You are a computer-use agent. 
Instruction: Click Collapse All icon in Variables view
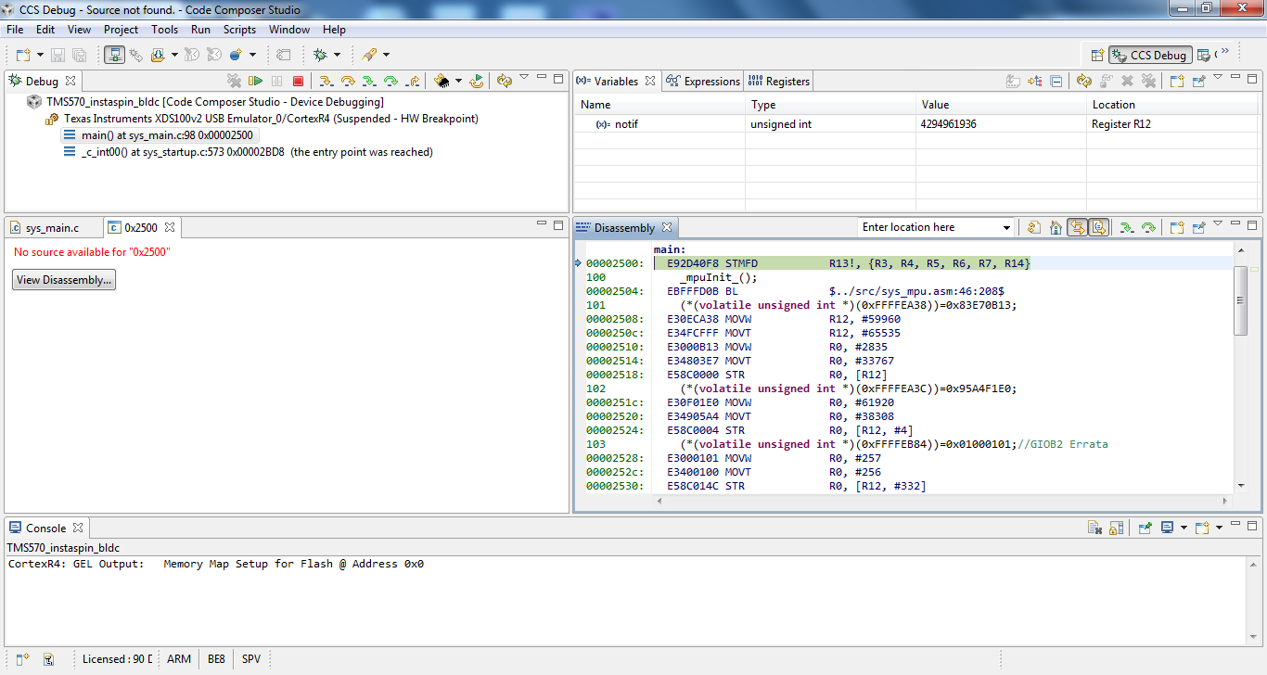tap(1056, 82)
